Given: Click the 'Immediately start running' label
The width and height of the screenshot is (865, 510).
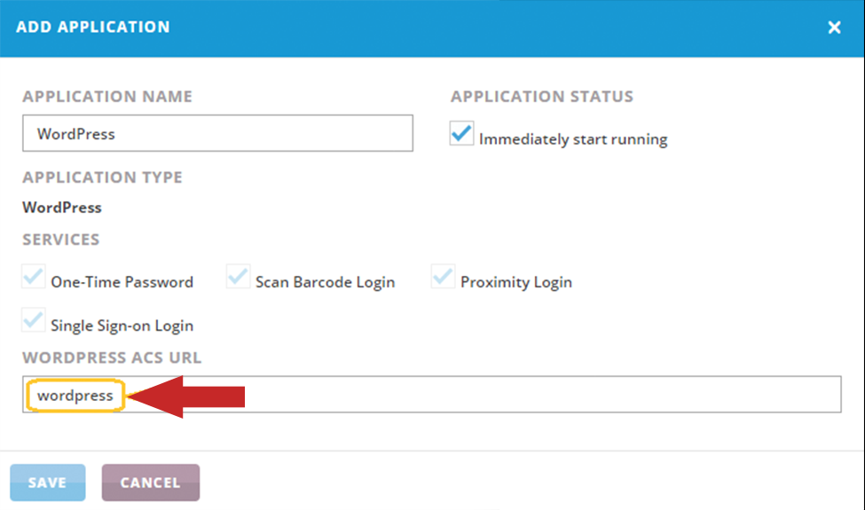Looking at the screenshot, I should click(x=573, y=139).
